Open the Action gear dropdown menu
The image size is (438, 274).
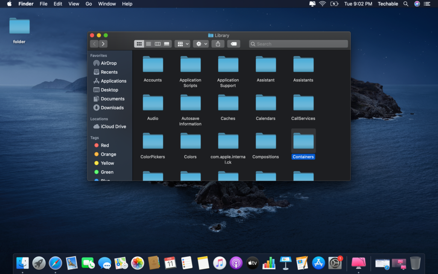(x=200, y=44)
